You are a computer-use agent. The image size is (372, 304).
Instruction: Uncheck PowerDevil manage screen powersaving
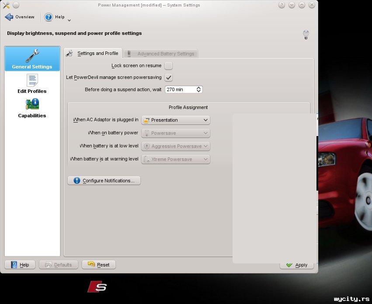click(168, 78)
